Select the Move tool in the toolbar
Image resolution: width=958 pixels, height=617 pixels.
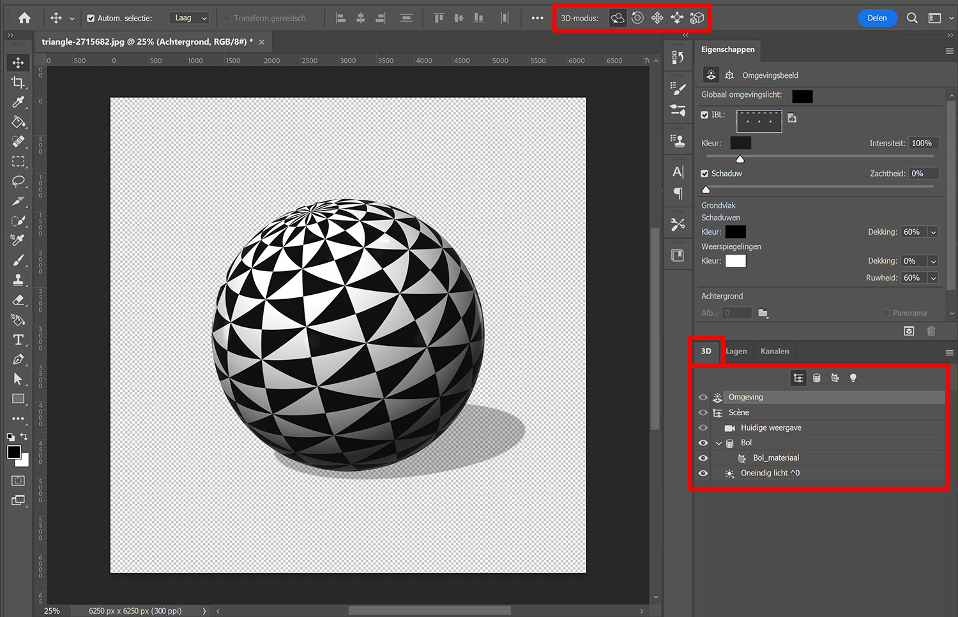(x=18, y=62)
